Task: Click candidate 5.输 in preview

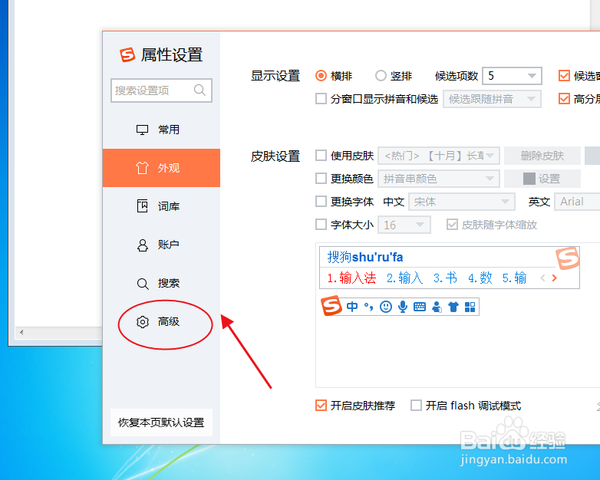Action: (514, 278)
